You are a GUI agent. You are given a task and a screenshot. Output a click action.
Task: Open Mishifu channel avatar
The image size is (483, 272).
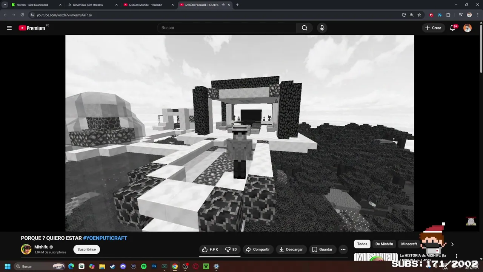26,249
